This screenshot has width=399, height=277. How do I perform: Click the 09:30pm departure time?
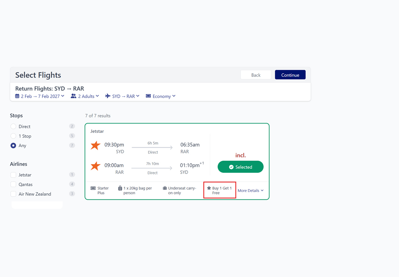[x=114, y=145]
